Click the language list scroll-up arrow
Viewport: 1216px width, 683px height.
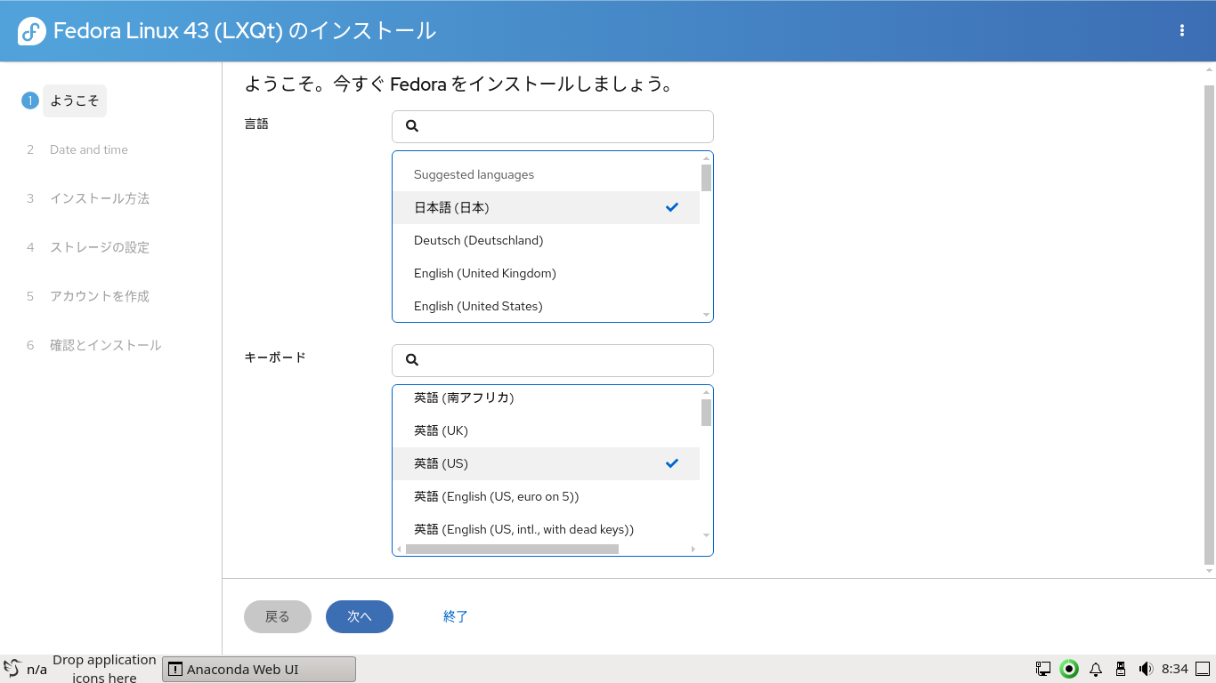click(x=706, y=158)
